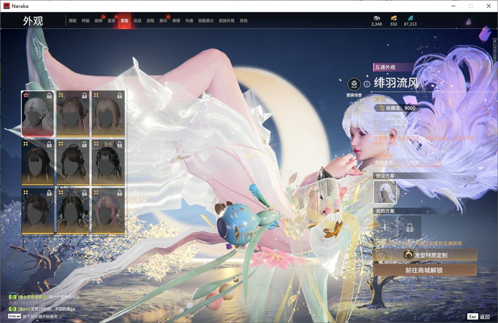Click the green chat icon beside [凌err]
The width and height of the screenshot is (498, 323).
click(x=12, y=309)
